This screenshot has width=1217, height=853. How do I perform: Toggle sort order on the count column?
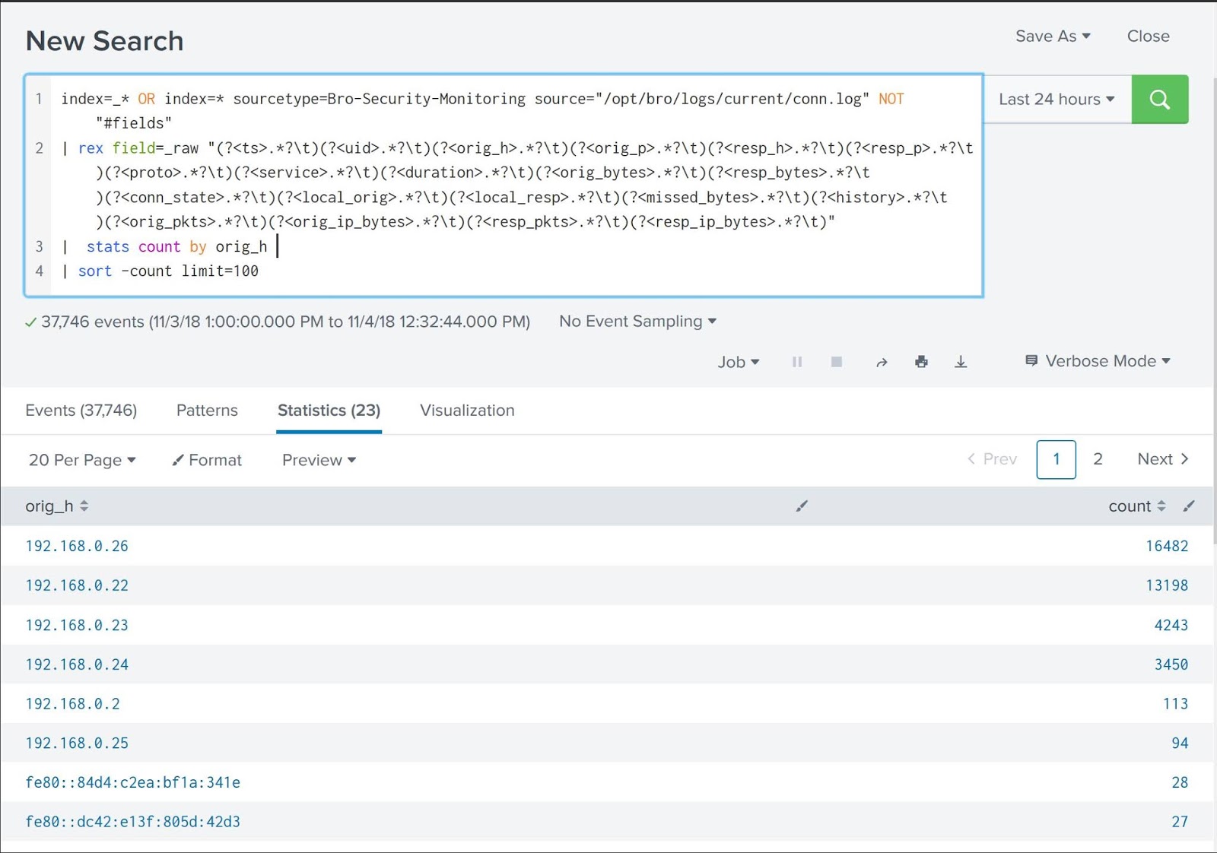pyautogui.click(x=1161, y=506)
